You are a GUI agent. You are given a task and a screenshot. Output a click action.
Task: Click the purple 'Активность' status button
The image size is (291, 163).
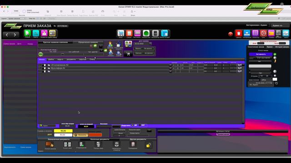tap(261, 54)
